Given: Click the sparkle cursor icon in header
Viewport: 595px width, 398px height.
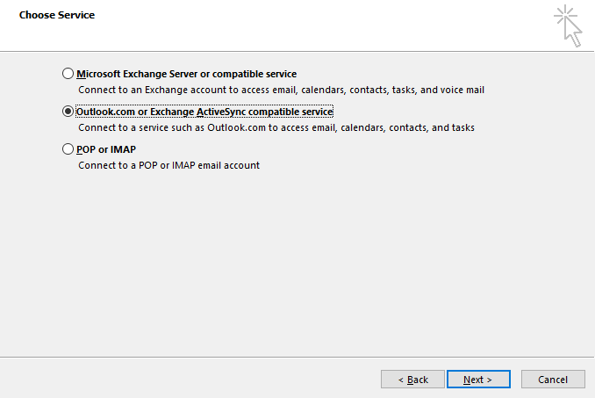Looking at the screenshot, I should [x=568, y=25].
